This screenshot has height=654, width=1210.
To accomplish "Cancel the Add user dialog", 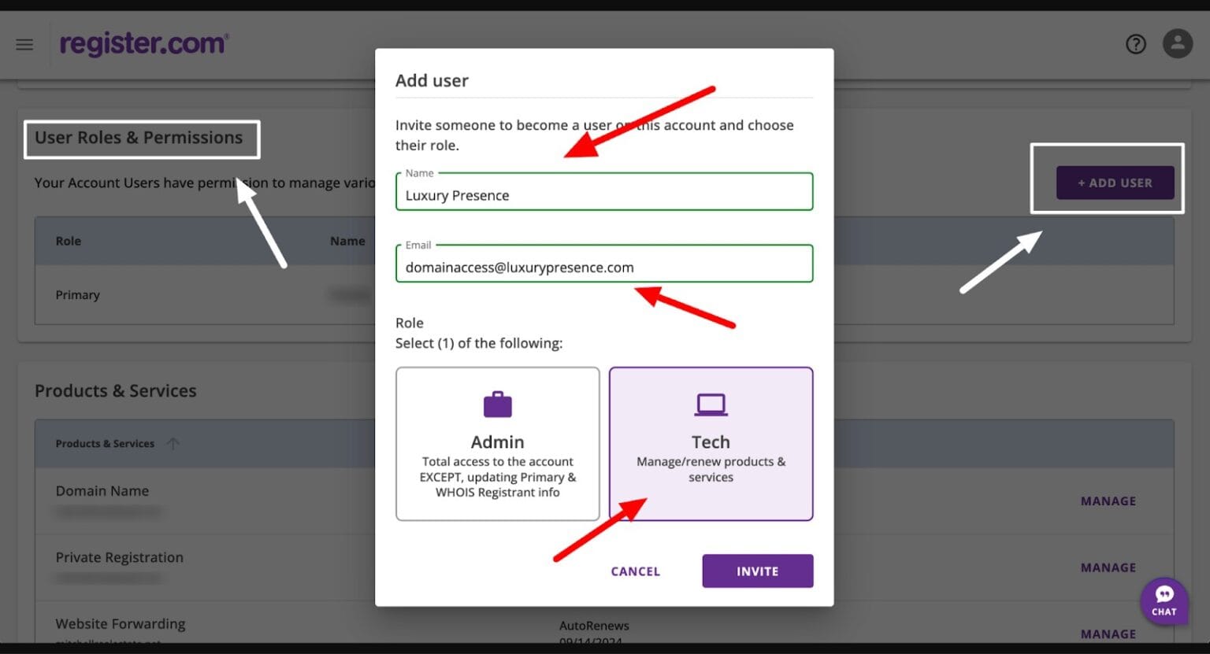I will pyautogui.click(x=635, y=571).
